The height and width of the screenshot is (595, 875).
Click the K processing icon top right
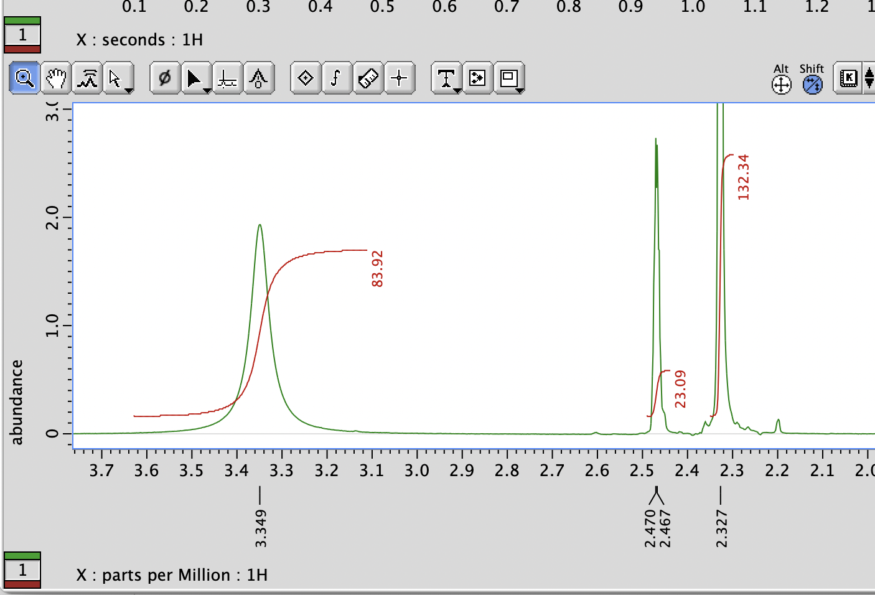click(849, 78)
